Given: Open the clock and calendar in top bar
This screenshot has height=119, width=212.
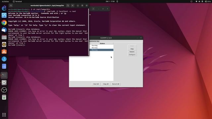Looking at the screenshot, I should (110, 1).
